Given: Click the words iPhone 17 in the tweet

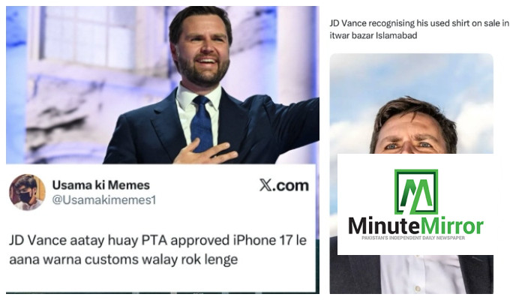Looking at the screenshot, I should [x=263, y=241].
